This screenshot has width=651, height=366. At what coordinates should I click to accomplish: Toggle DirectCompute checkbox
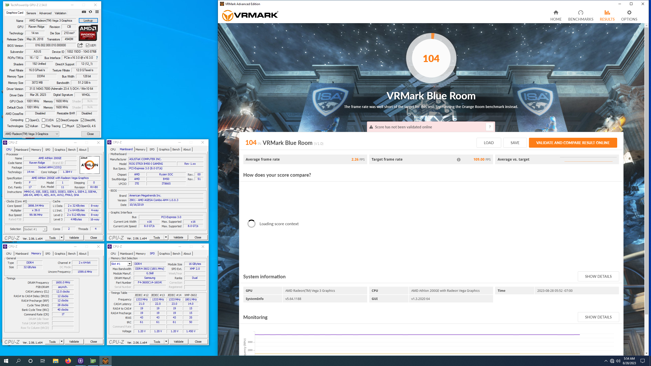click(58, 120)
